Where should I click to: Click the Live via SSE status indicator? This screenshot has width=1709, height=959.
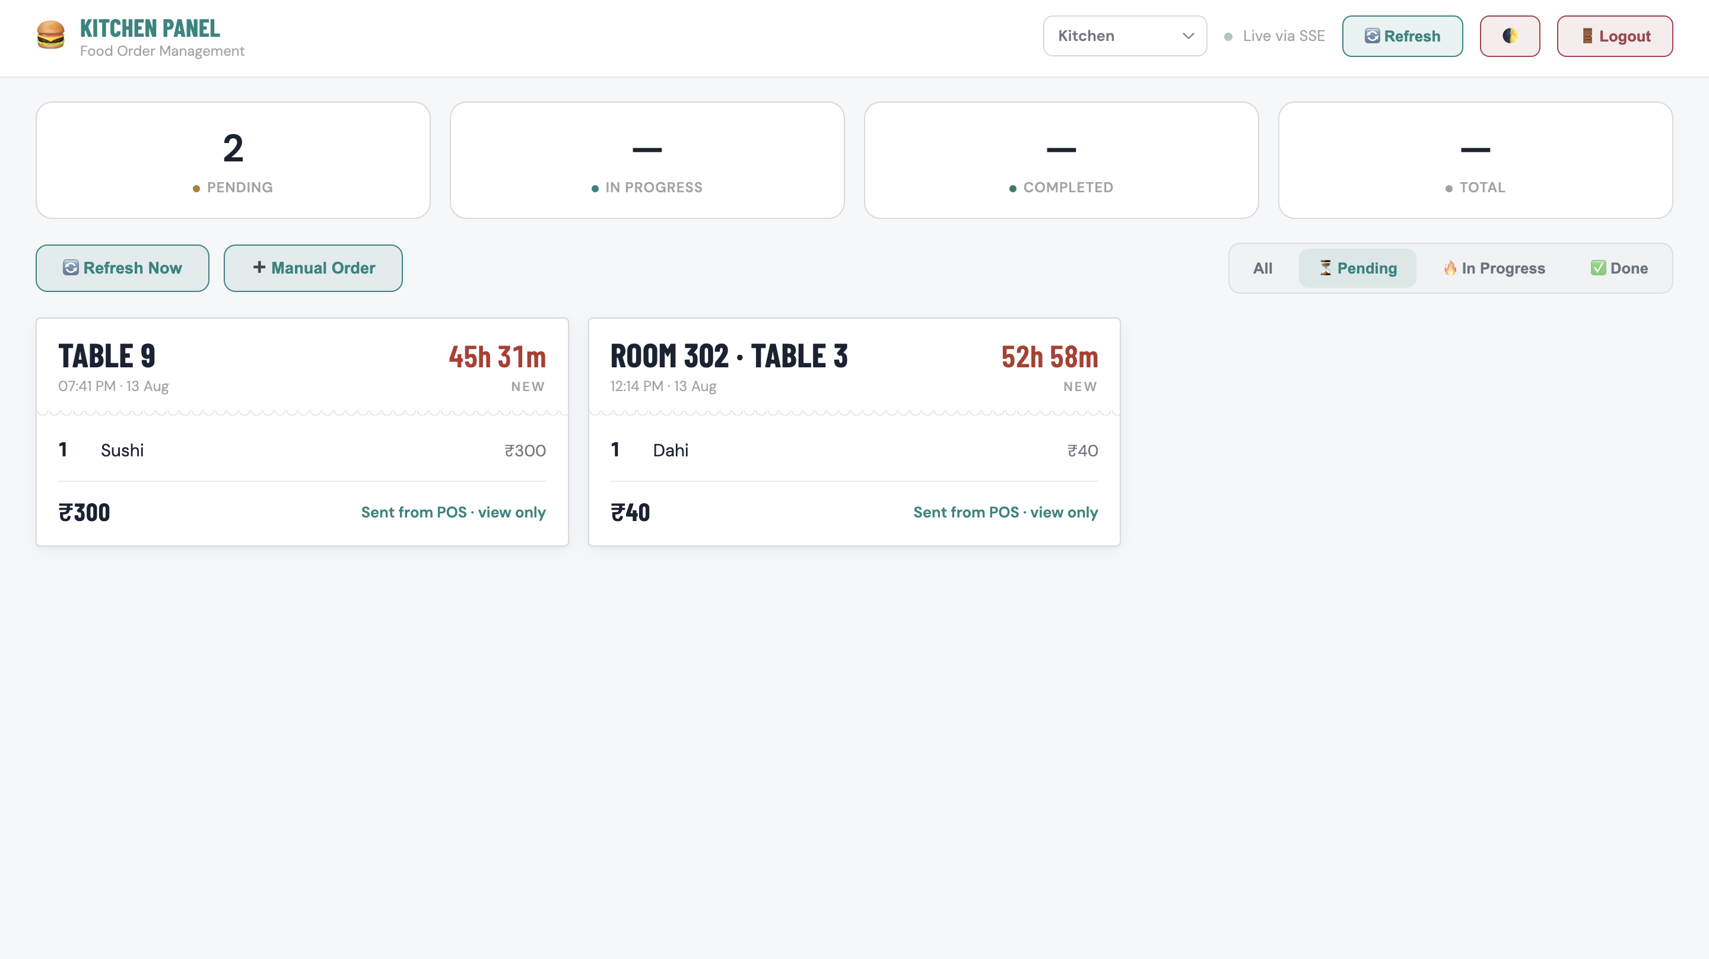click(1275, 36)
